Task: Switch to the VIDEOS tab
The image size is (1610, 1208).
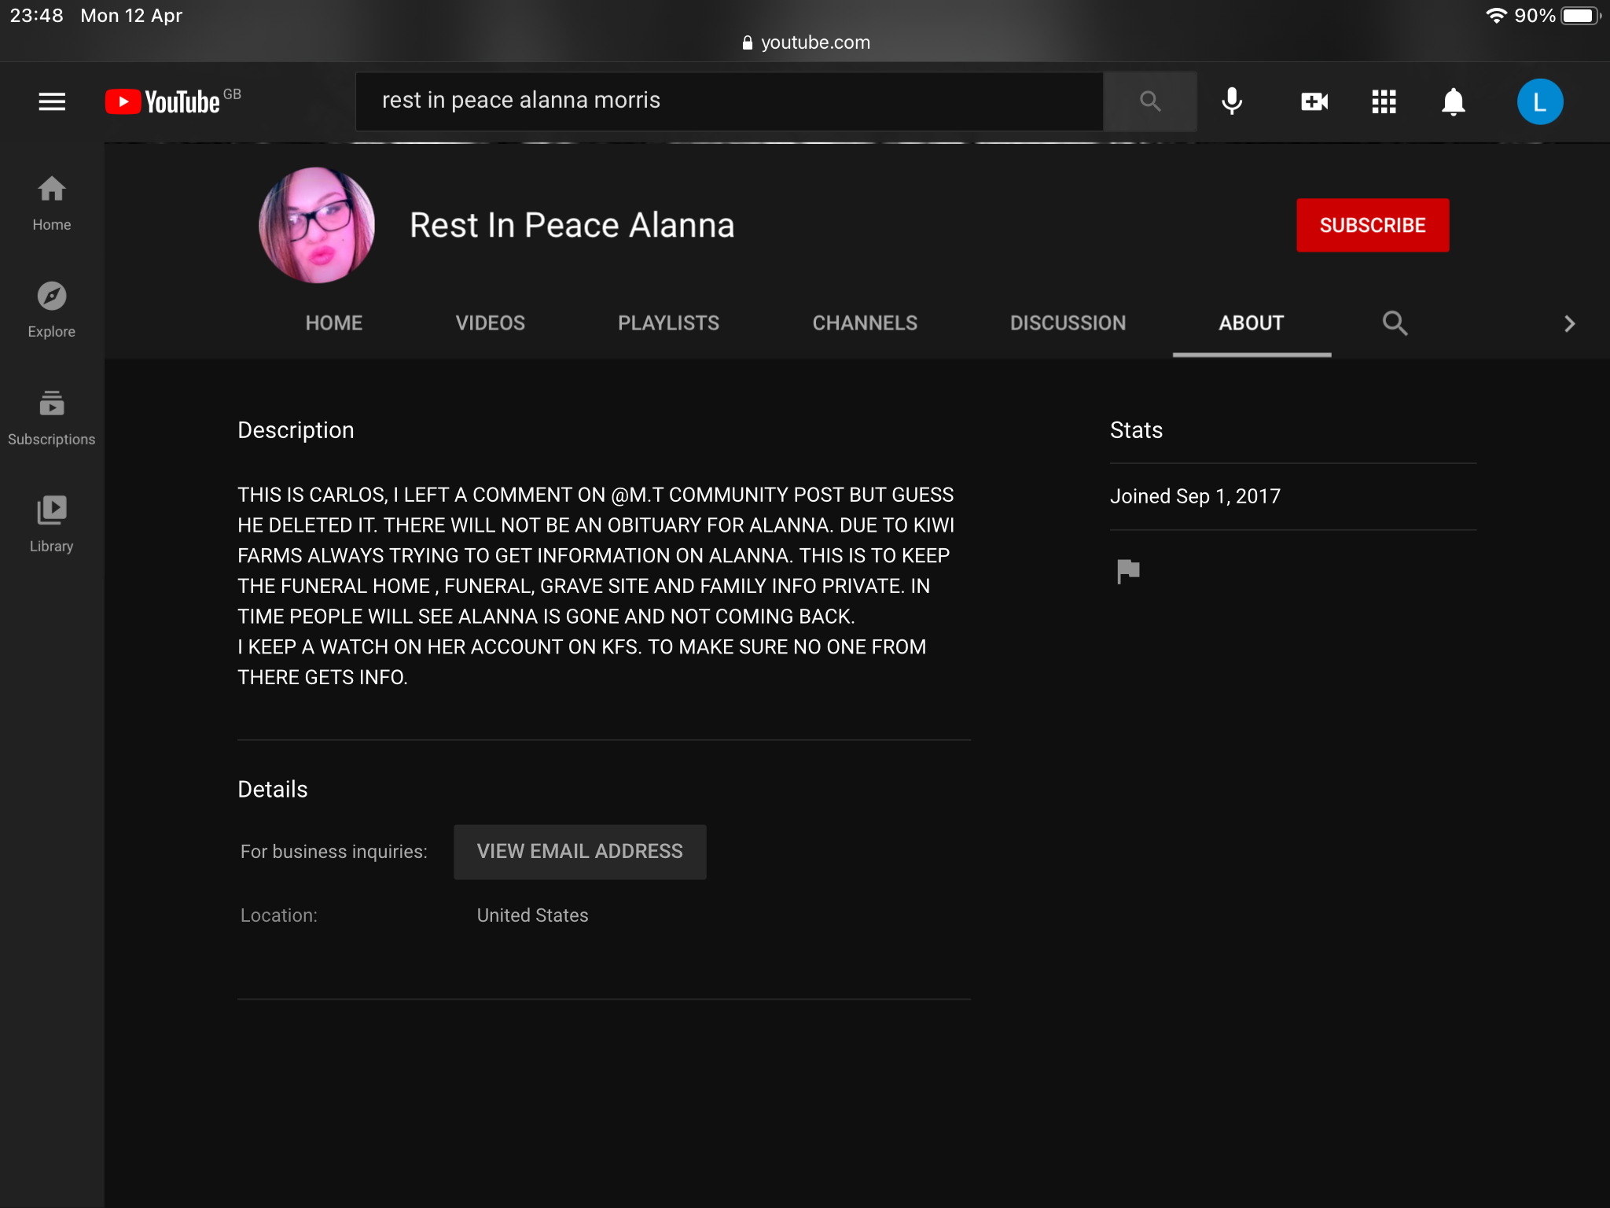Action: coord(491,323)
